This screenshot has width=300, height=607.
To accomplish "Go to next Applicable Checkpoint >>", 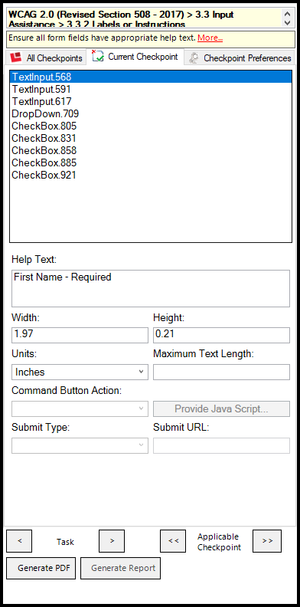I will [x=267, y=541].
